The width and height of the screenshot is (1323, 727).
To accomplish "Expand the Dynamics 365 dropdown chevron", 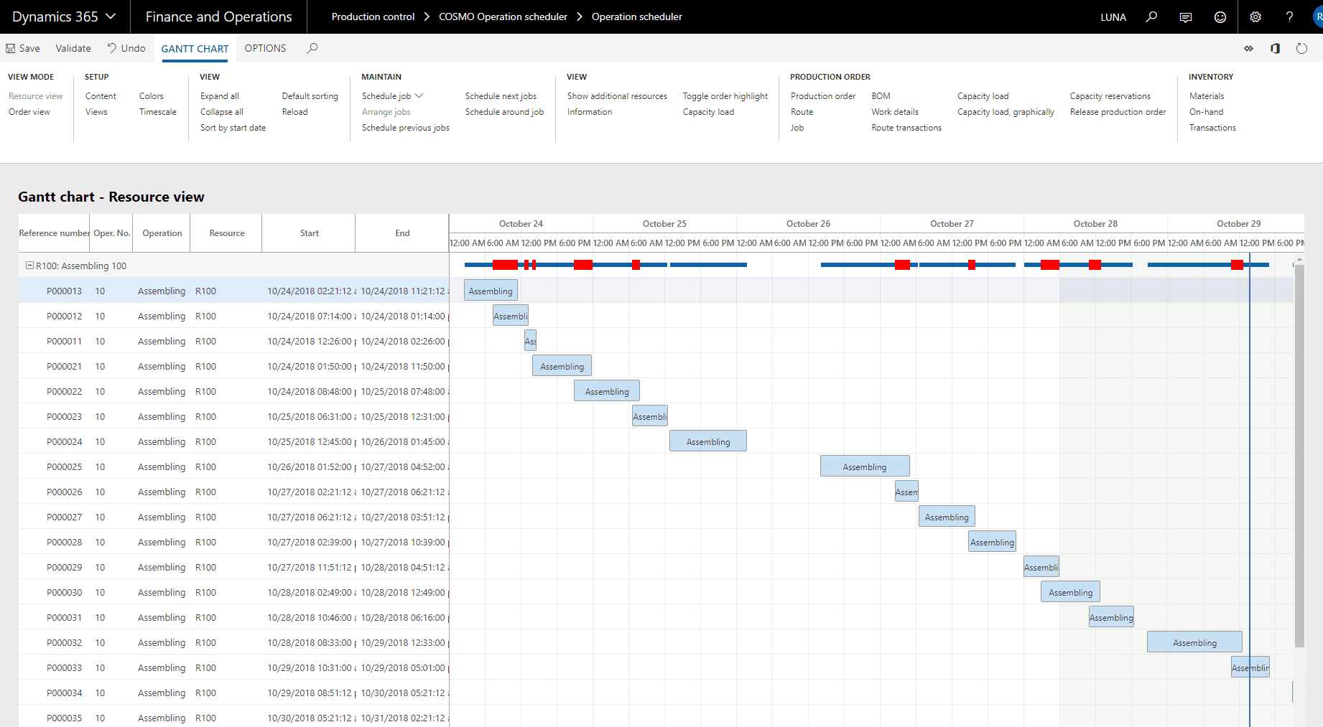I will click(111, 17).
